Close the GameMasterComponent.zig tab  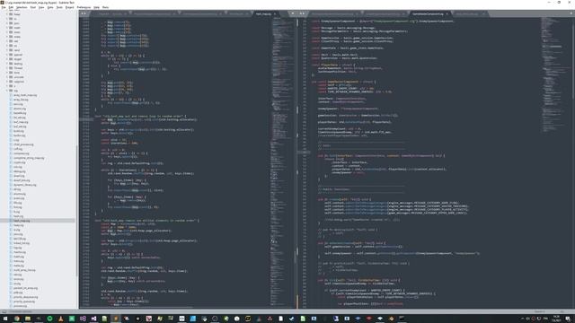coord(447,14)
